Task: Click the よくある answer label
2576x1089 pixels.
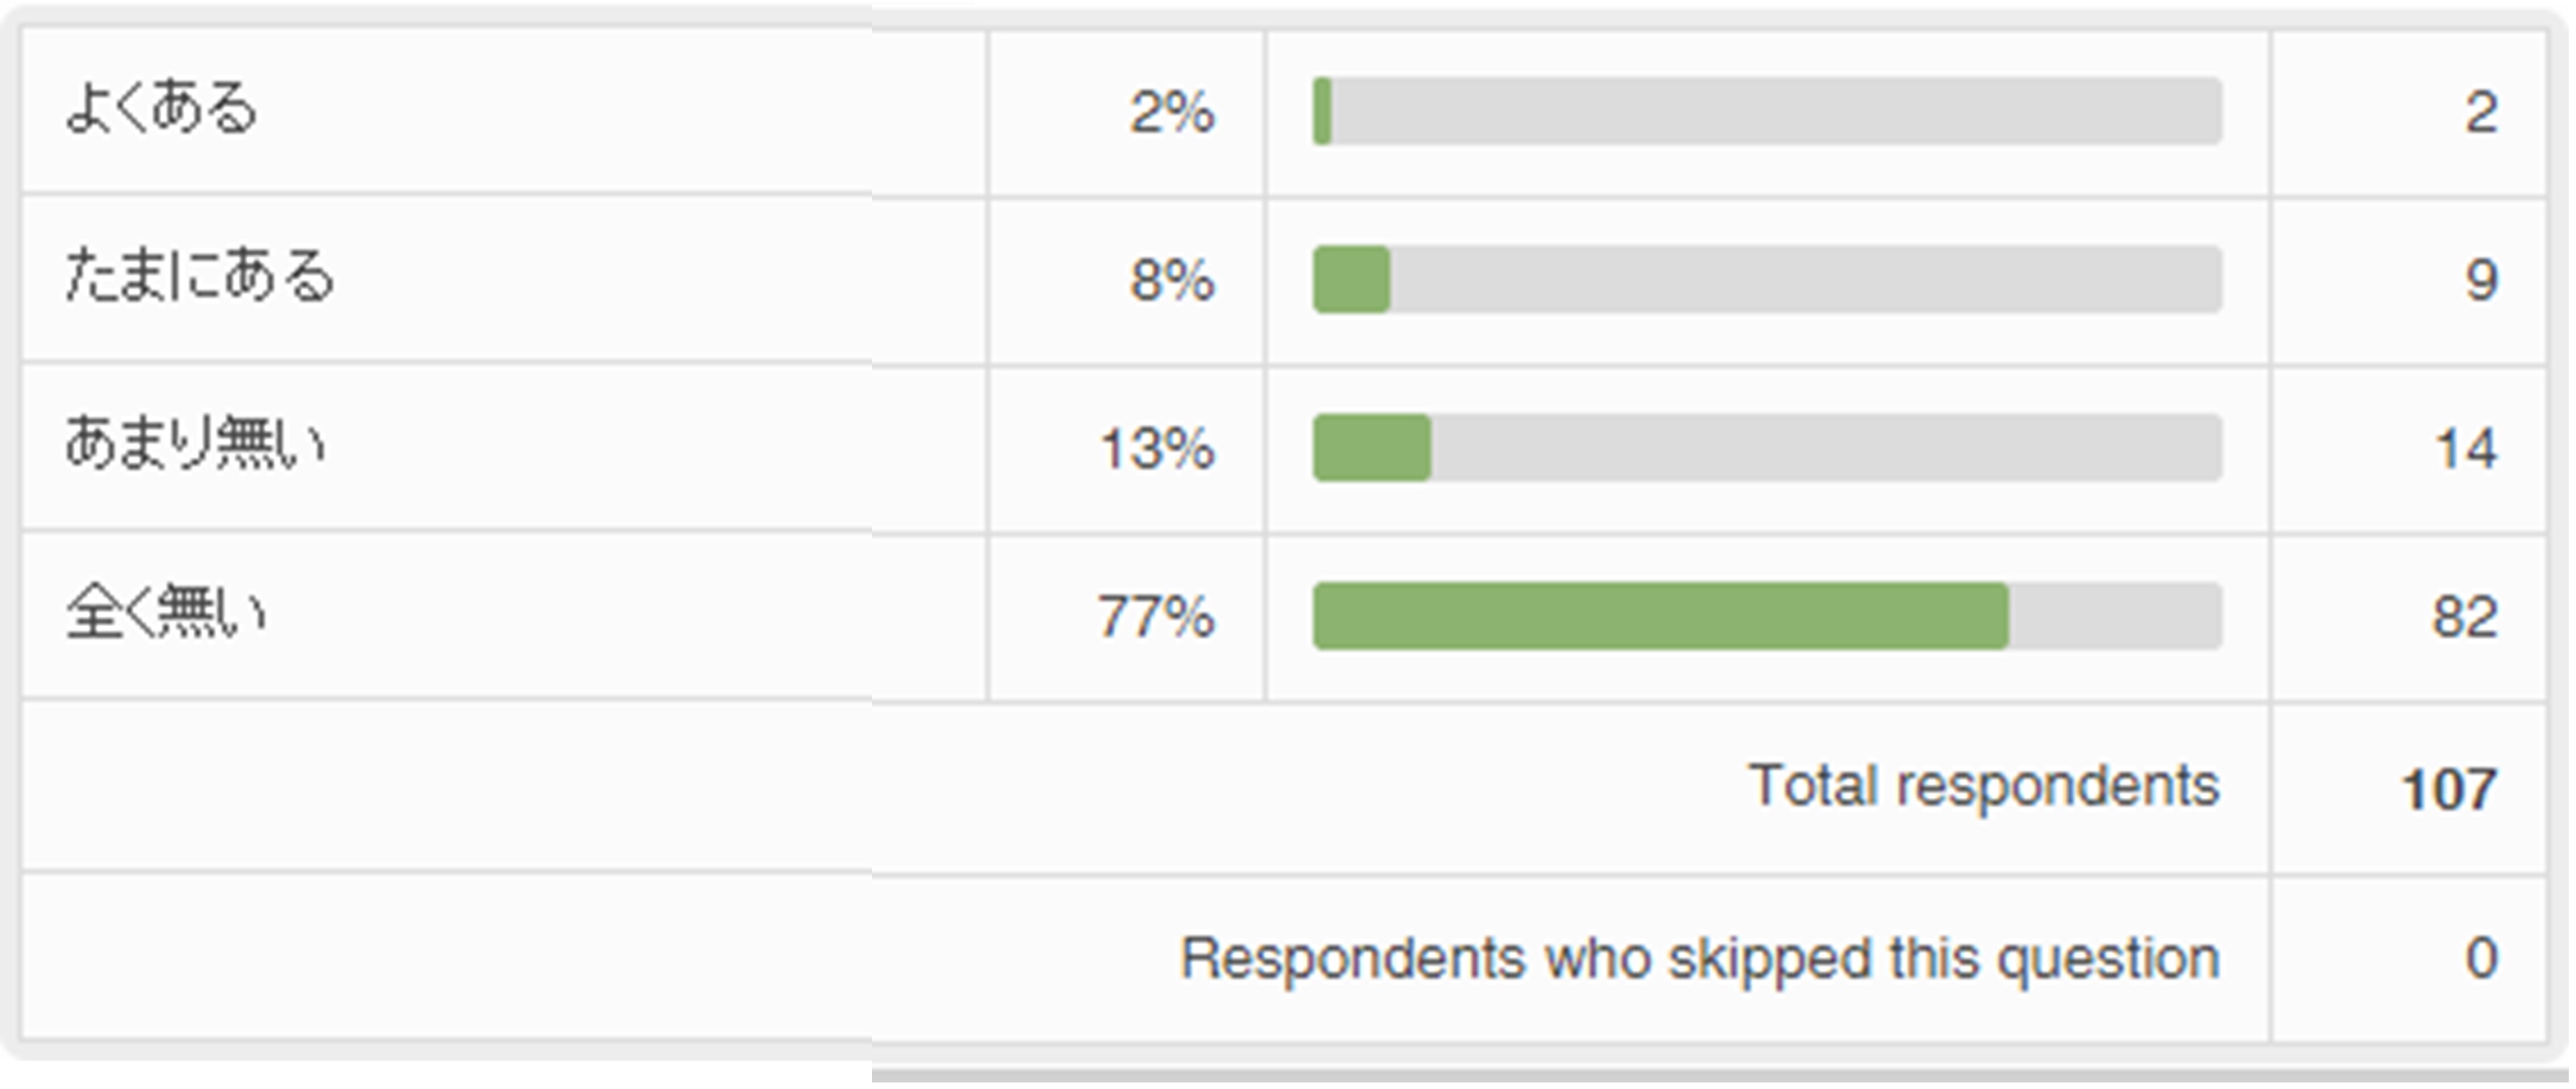Action: (160, 108)
